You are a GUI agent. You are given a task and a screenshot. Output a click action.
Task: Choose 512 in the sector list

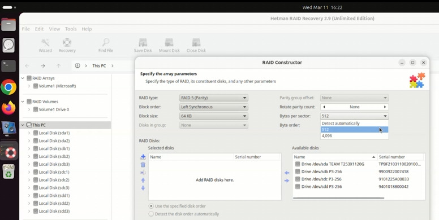[354, 130]
